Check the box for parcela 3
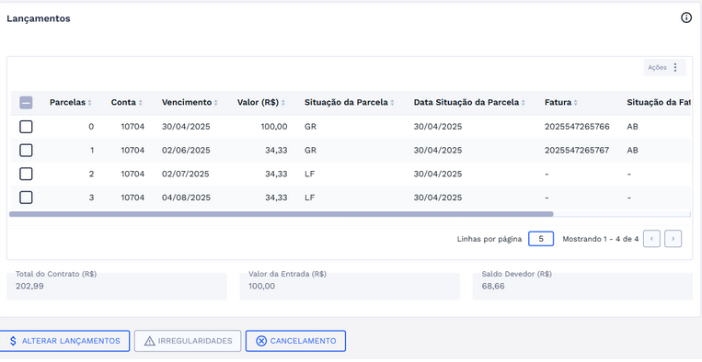The image size is (702, 362). 26,198
